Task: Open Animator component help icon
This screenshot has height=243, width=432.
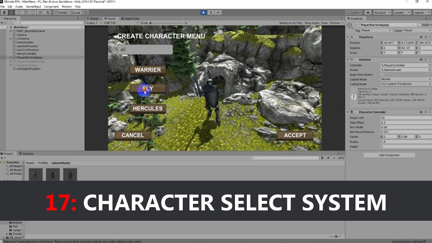Action: click(421, 59)
